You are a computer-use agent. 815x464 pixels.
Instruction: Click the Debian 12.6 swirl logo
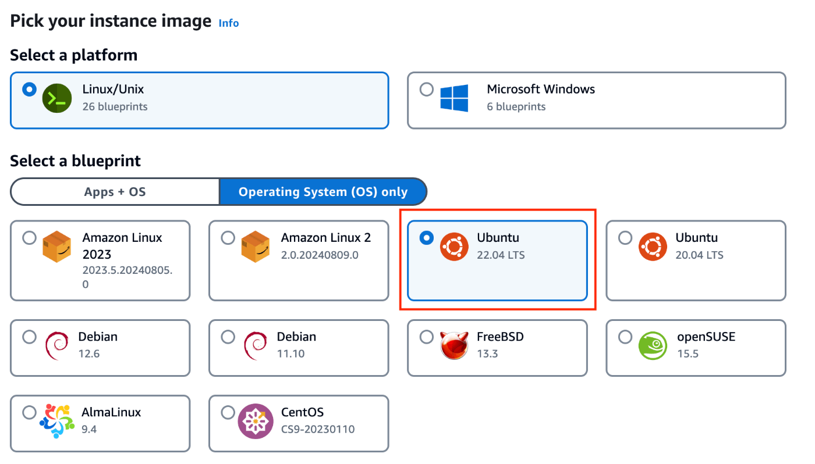[x=56, y=346]
